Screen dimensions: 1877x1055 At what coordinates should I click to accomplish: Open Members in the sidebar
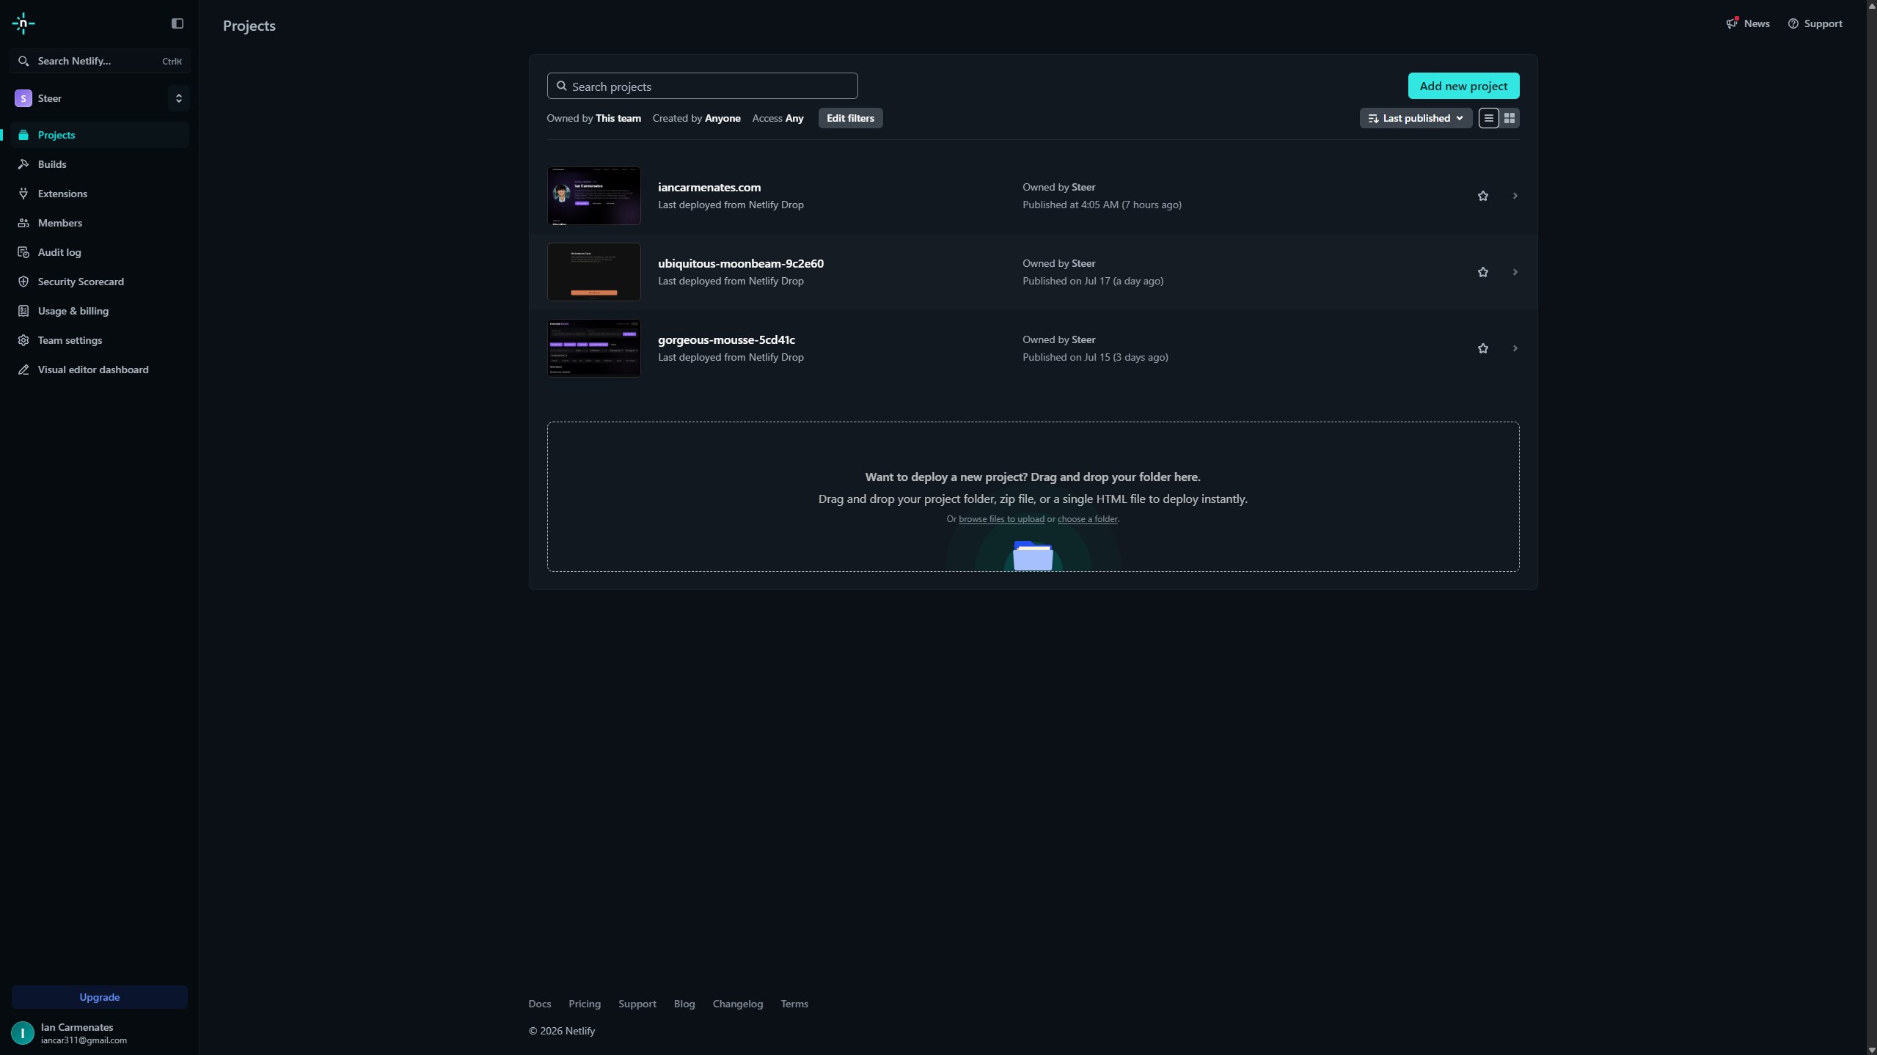99,223
